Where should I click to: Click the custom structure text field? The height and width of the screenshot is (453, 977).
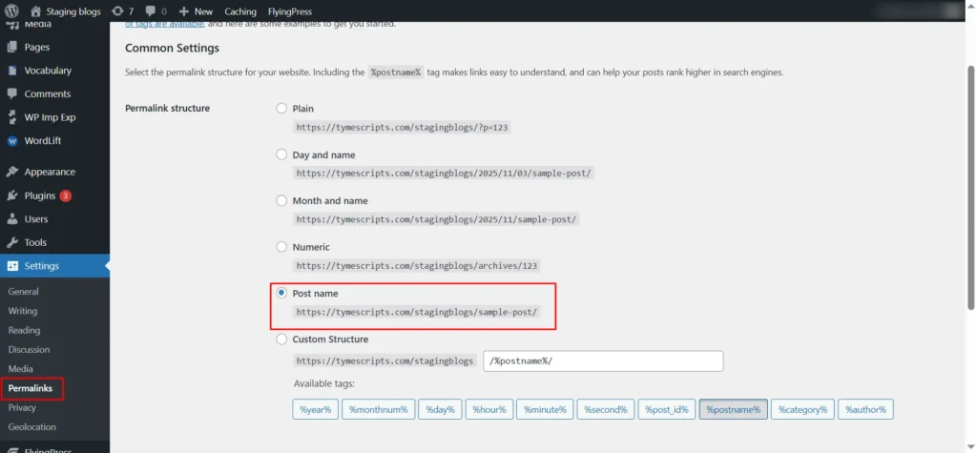603,361
